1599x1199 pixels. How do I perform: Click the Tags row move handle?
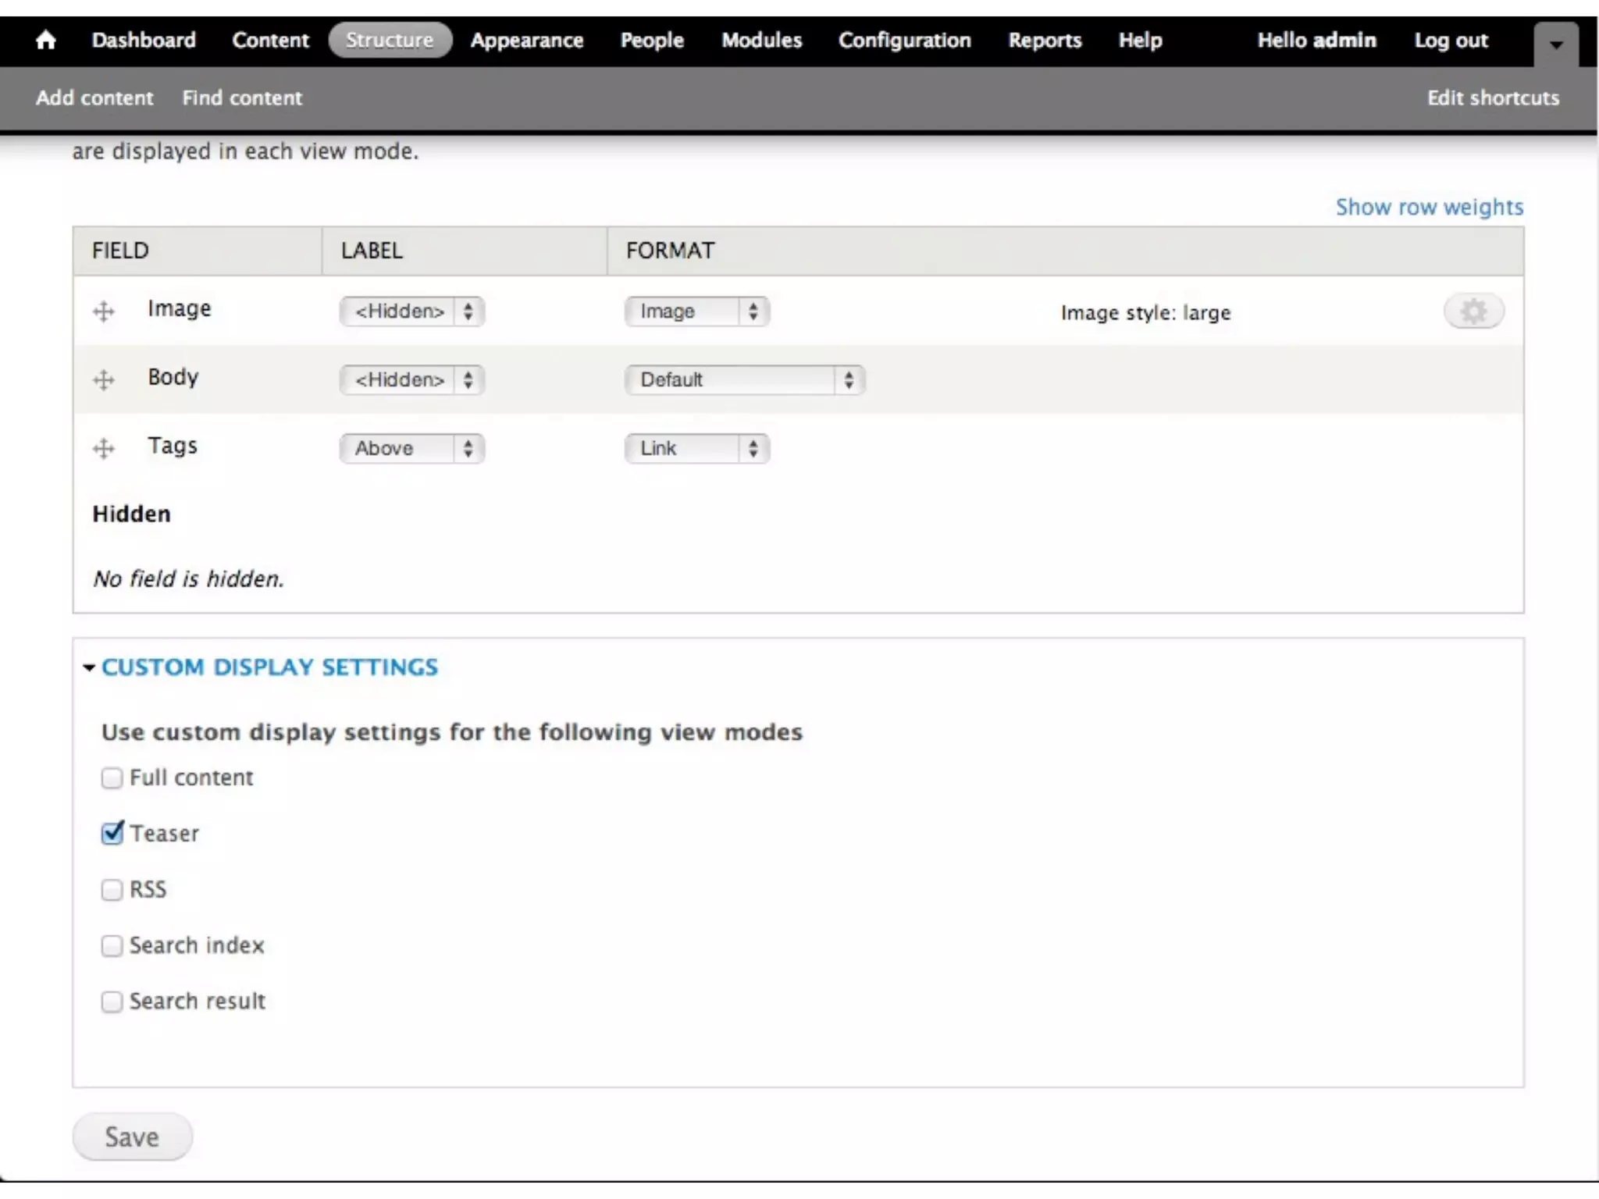(x=104, y=449)
